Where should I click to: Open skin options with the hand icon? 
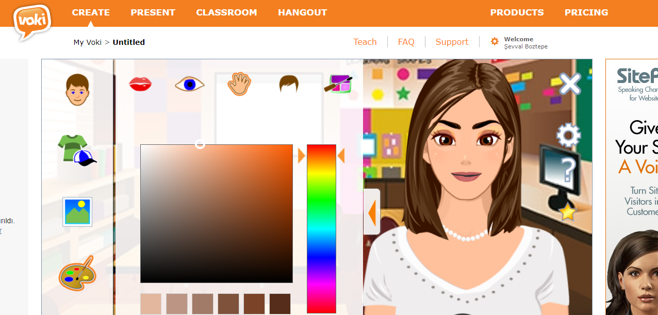[238, 84]
